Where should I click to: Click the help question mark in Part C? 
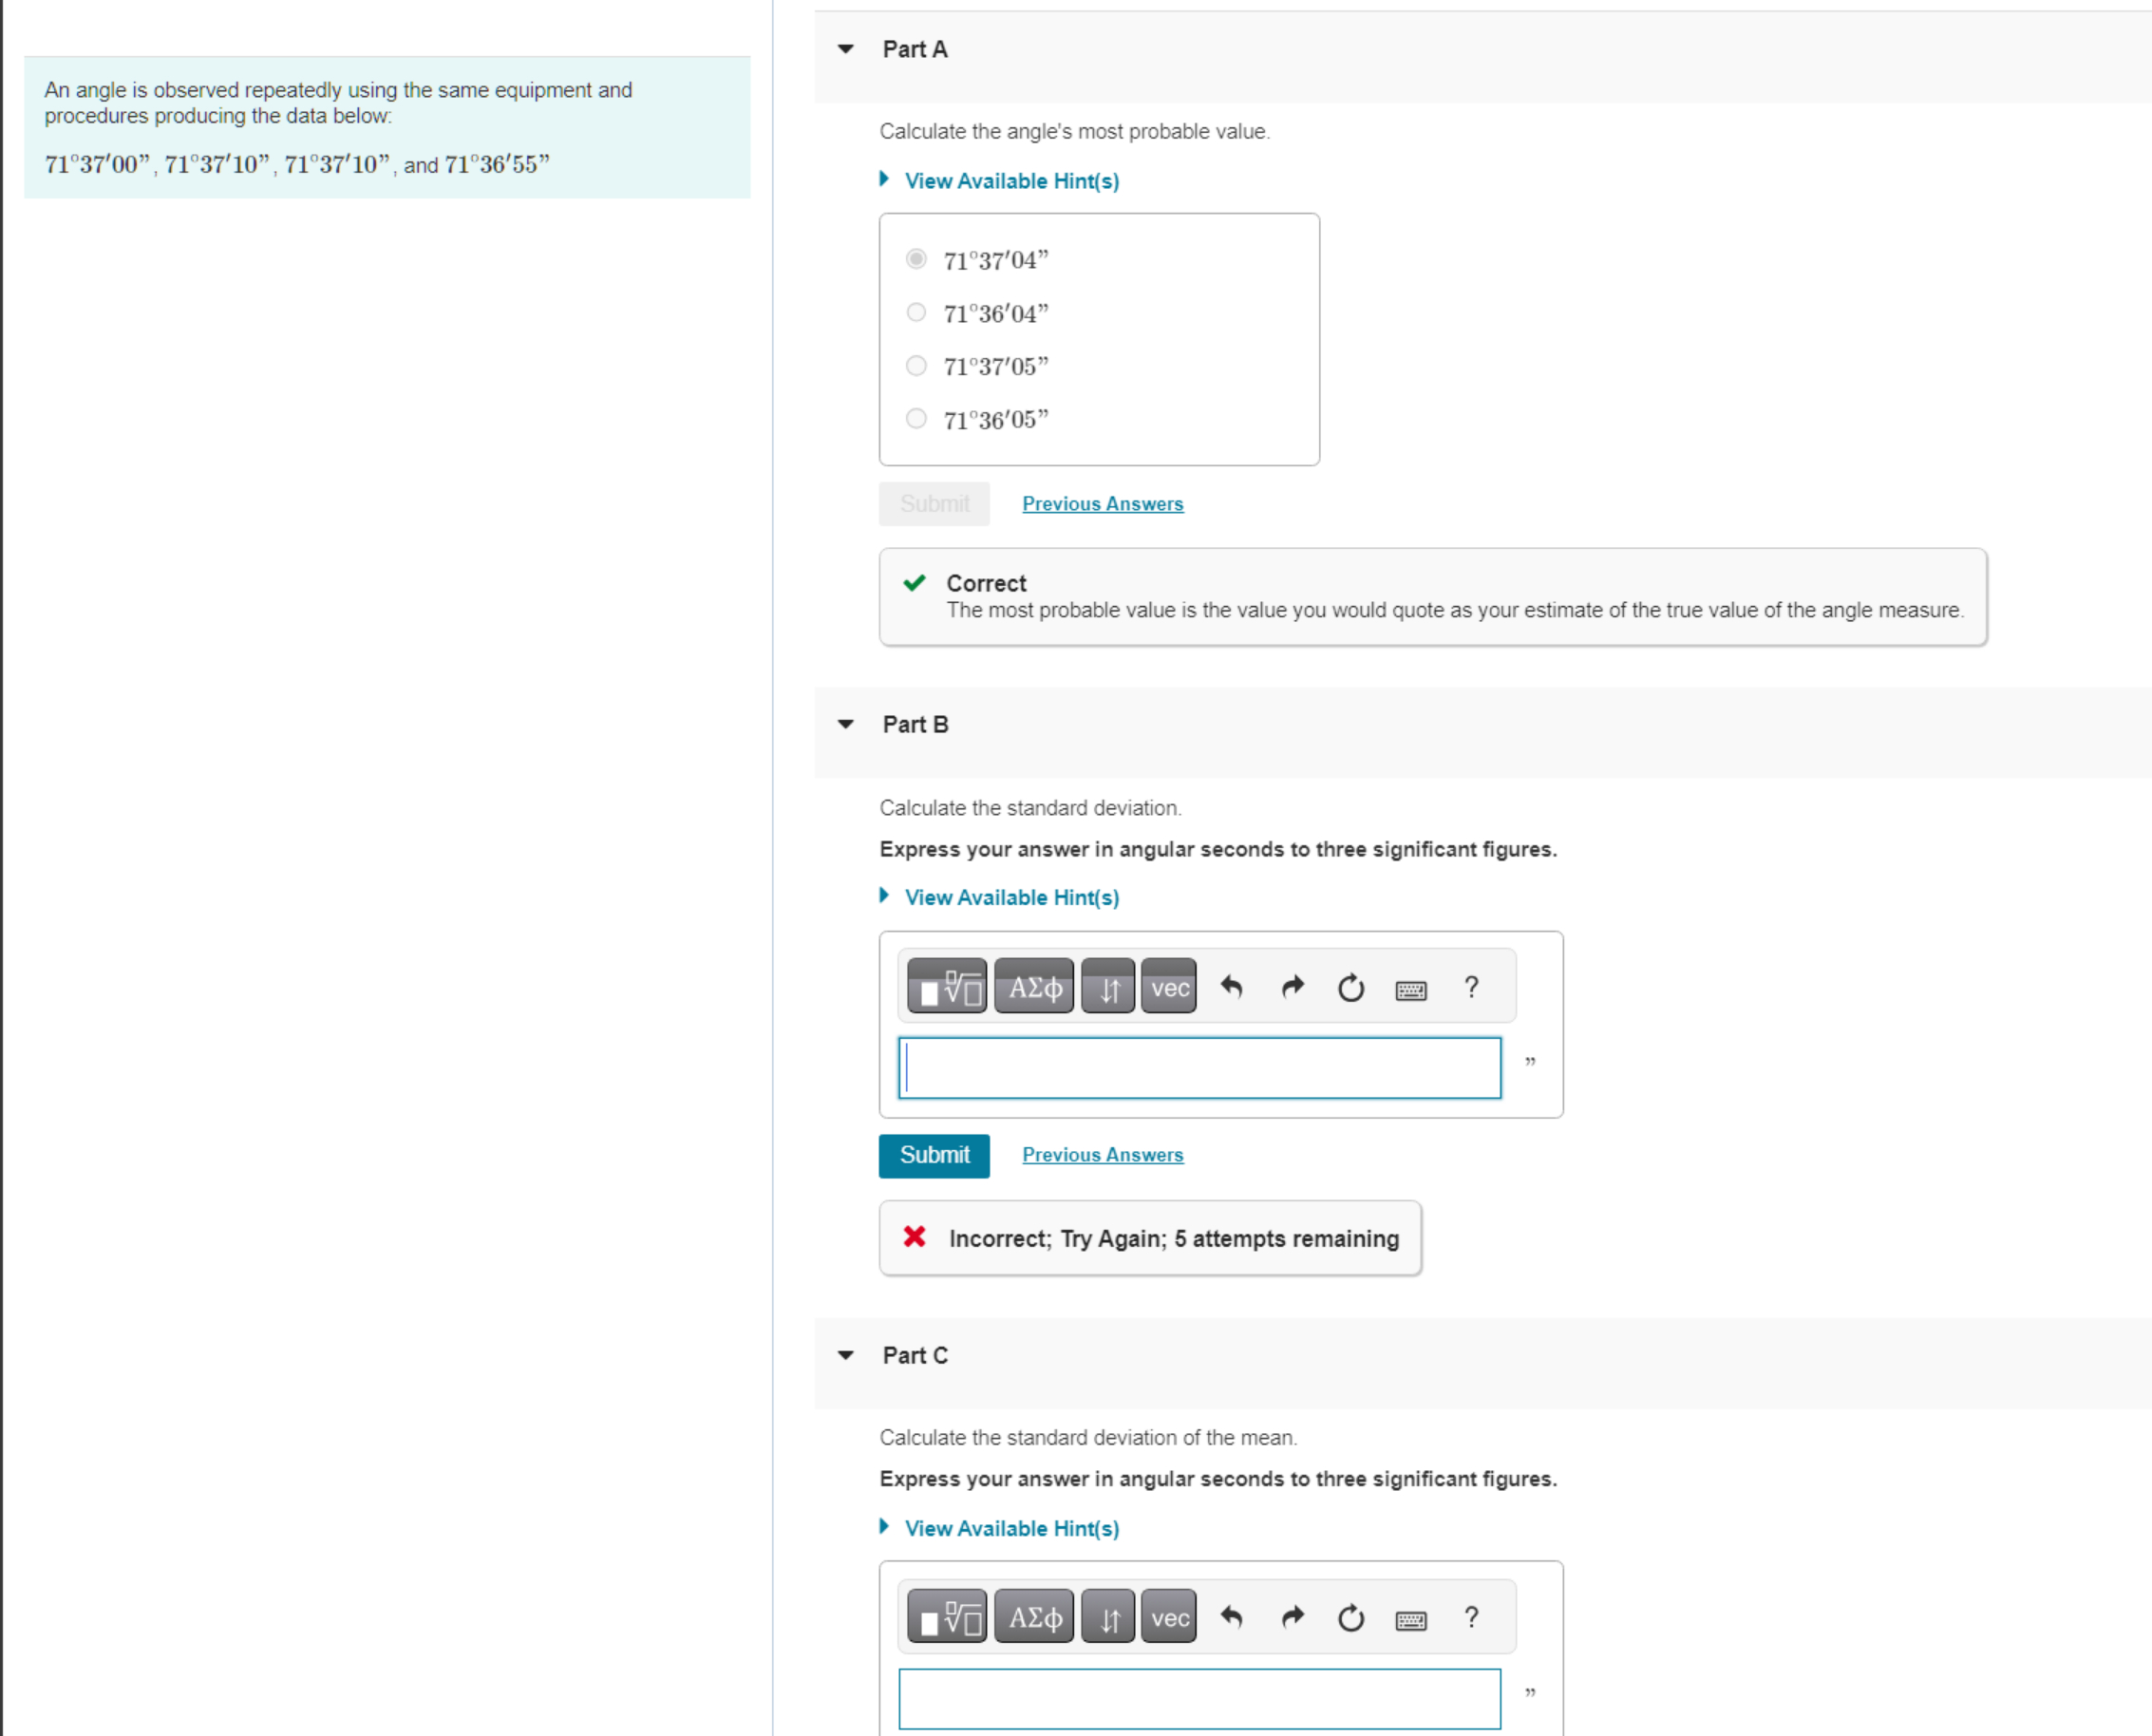[1470, 1618]
